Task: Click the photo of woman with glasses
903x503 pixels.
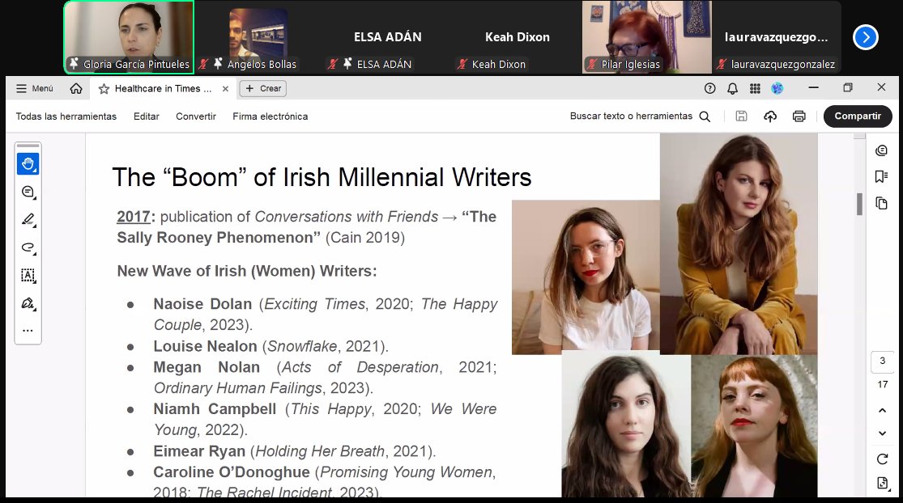Action: coord(586,277)
